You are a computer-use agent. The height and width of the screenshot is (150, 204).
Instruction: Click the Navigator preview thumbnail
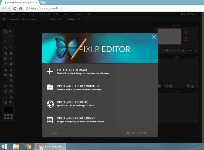click(169, 37)
